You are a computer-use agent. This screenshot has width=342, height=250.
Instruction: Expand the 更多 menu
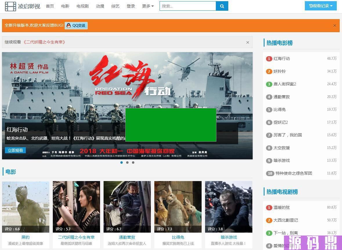tap(148, 6)
